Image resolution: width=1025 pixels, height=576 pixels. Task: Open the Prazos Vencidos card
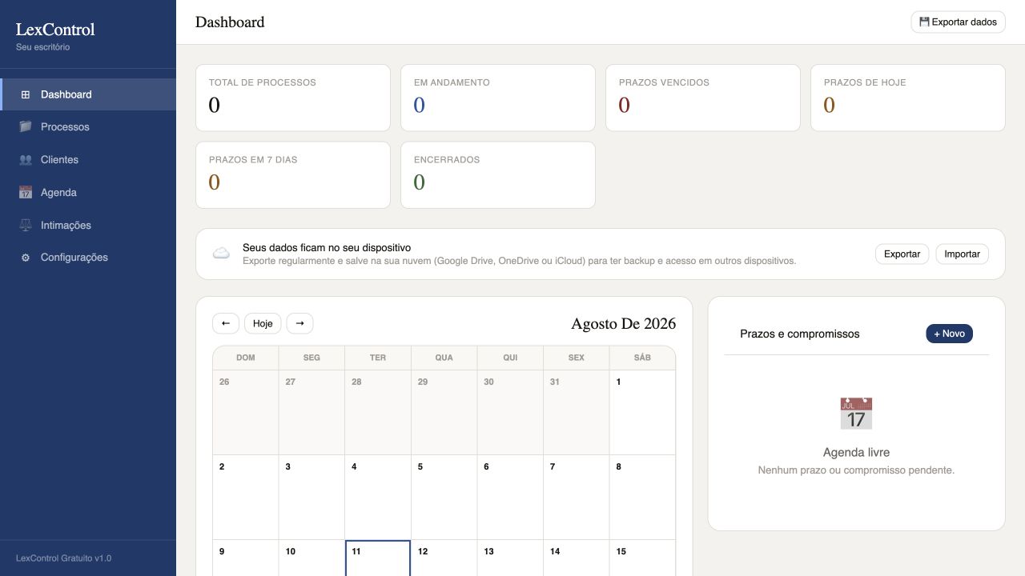703,98
